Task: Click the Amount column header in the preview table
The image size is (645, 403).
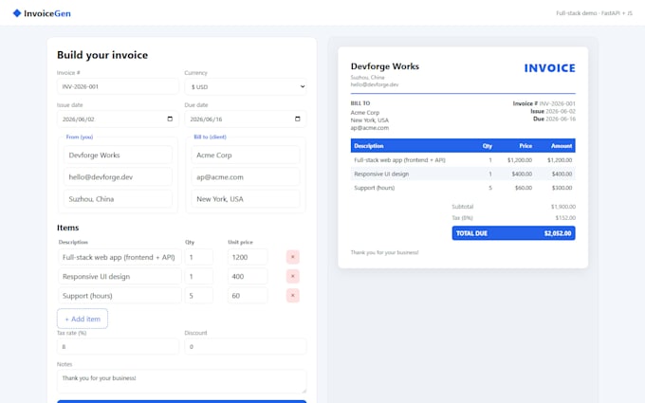Action: 562,146
